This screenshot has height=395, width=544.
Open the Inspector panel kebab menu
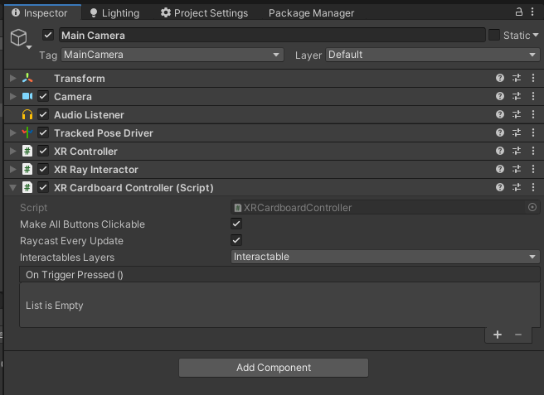click(532, 12)
